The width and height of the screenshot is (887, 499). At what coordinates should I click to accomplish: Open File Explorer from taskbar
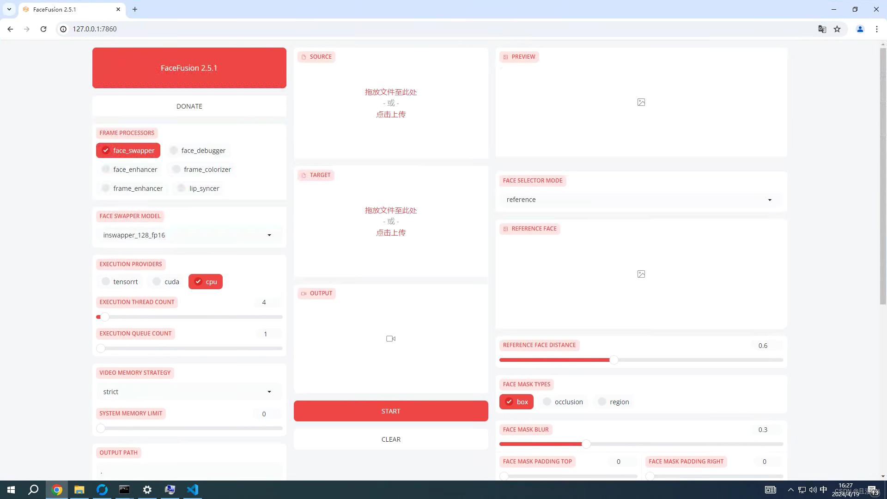79,490
